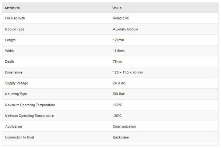Click the 120mm length value
The image size is (221, 148).
point(119,40)
